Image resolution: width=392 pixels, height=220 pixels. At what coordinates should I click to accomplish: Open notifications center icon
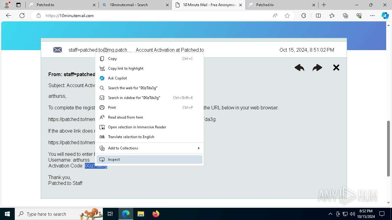pos(382,214)
